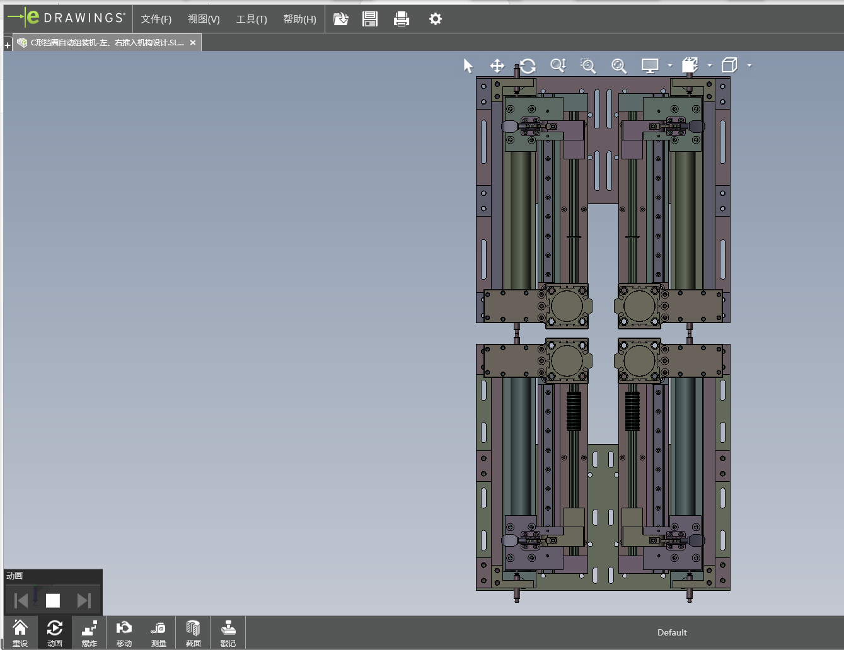Stop the animation playback
The image size is (844, 650).
53,601
